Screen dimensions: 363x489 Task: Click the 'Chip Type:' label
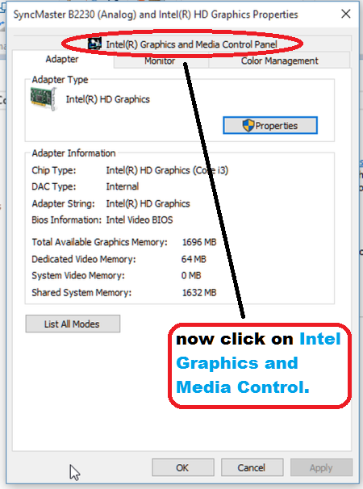(x=54, y=170)
